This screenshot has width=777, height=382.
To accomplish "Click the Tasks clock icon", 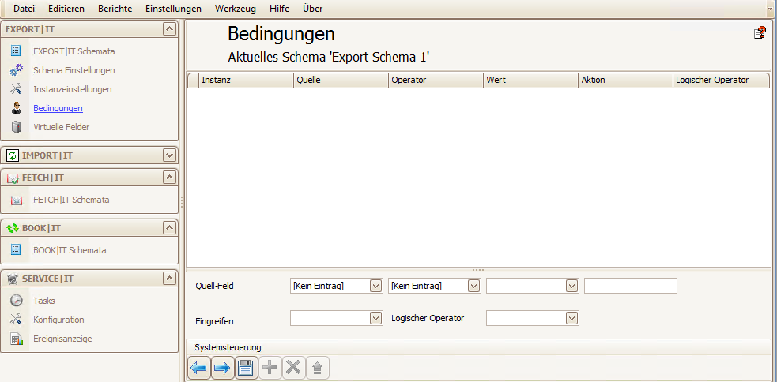I will coord(17,301).
